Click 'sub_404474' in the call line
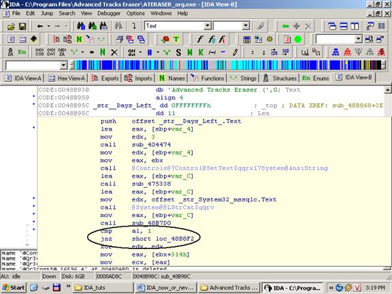Screen dimensions: 392x294 pos(152,144)
